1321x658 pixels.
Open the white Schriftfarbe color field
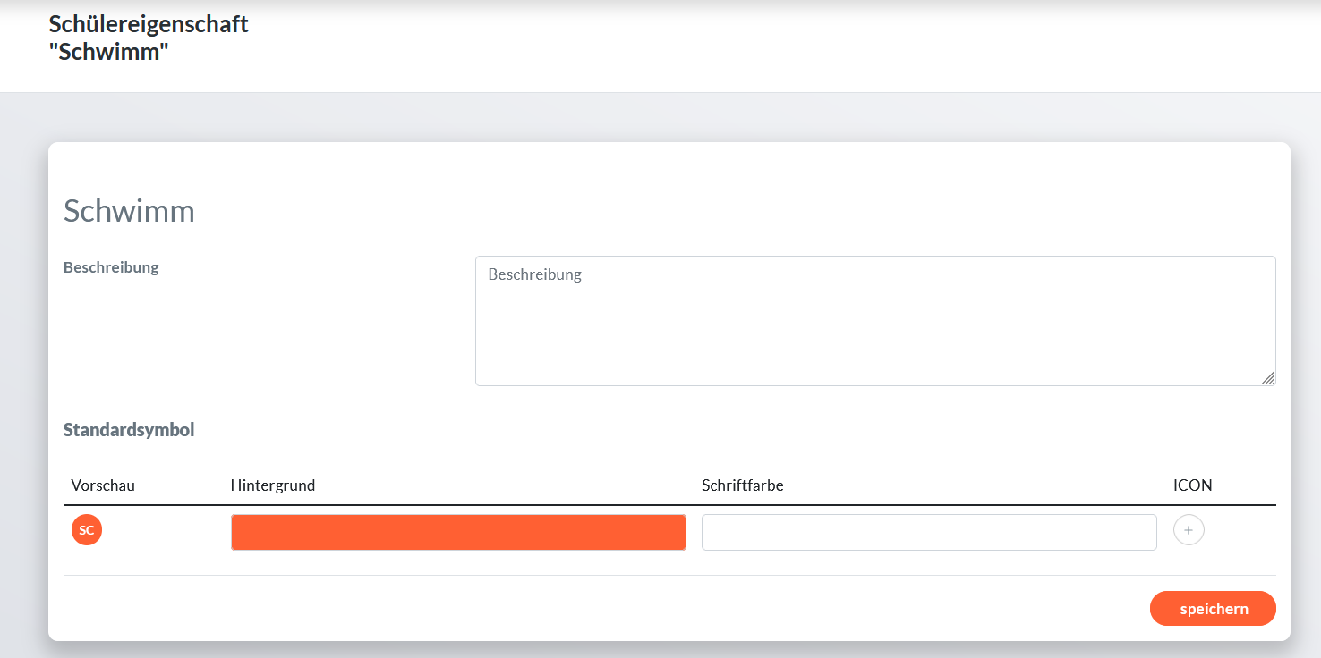point(929,532)
